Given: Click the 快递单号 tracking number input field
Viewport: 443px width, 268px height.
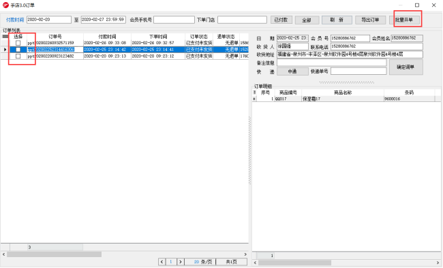Looking at the screenshot, I should click(x=358, y=71).
